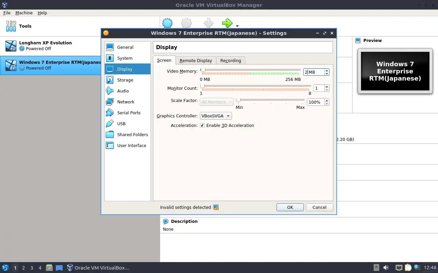Image resolution: width=438 pixels, height=273 pixels.
Task: Open the User Interface settings category
Action: pos(127,145)
